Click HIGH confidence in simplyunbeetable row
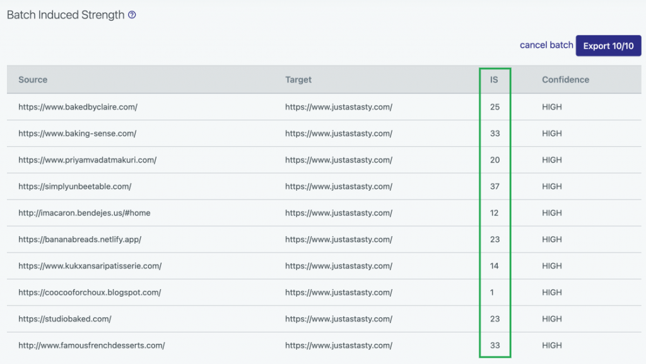The height and width of the screenshot is (364, 646). point(551,186)
